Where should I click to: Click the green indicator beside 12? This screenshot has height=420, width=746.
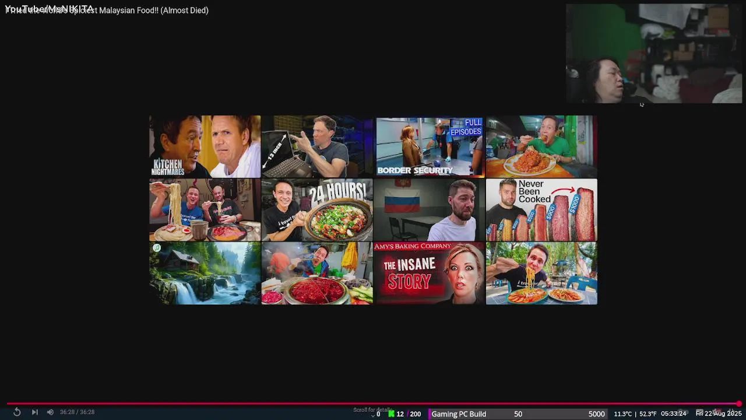coord(392,414)
